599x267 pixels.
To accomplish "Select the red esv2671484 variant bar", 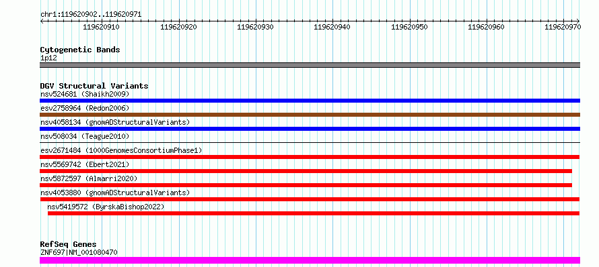I will pos(310,157).
